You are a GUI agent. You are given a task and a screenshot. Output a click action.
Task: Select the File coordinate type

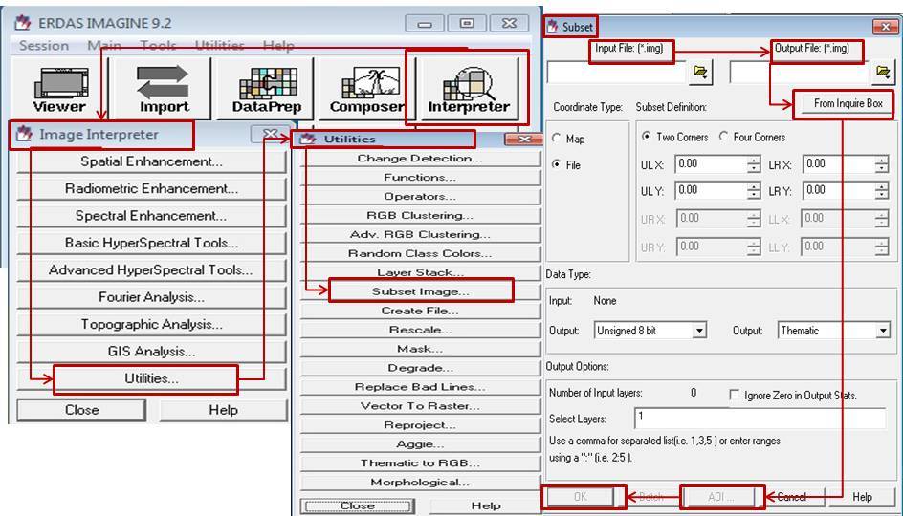557,164
